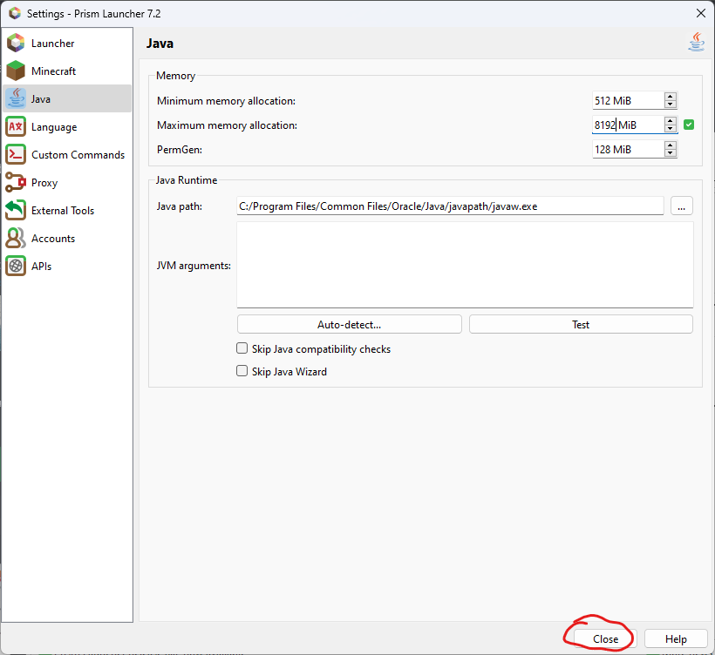Click inside the JVM arguments text box
715x655 pixels.
(x=465, y=265)
